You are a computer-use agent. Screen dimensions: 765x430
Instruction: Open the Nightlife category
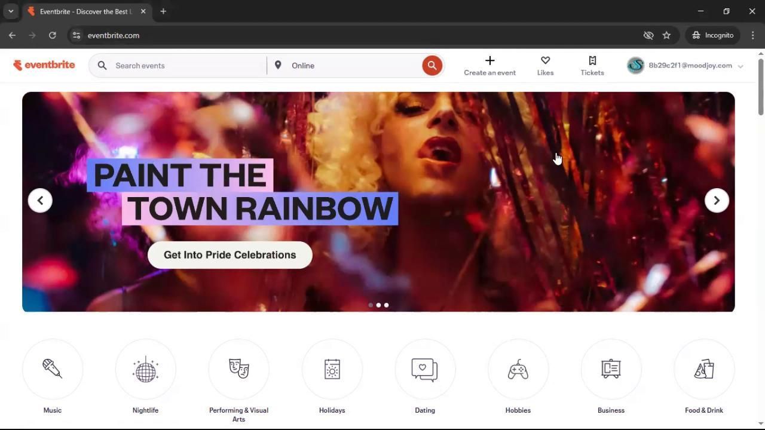click(145, 369)
